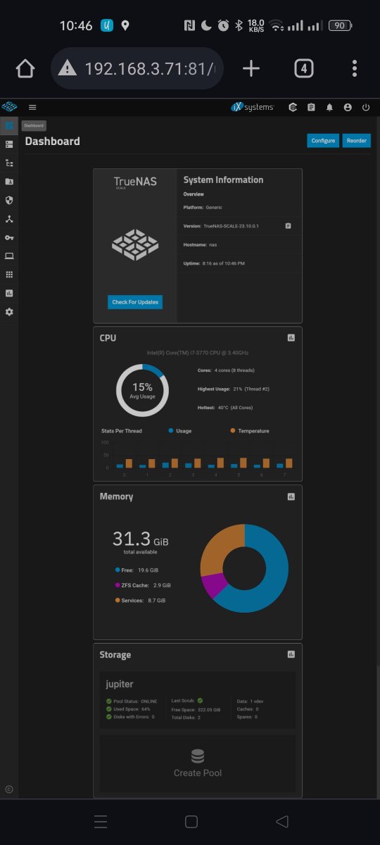Open the Shares sidebar icon
This screenshot has width=380, height=845.
coord(9,182)
